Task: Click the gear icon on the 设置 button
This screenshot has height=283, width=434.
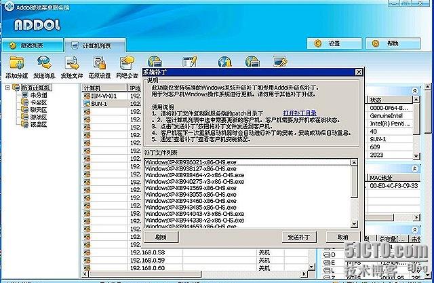Action: click(318, 43)
